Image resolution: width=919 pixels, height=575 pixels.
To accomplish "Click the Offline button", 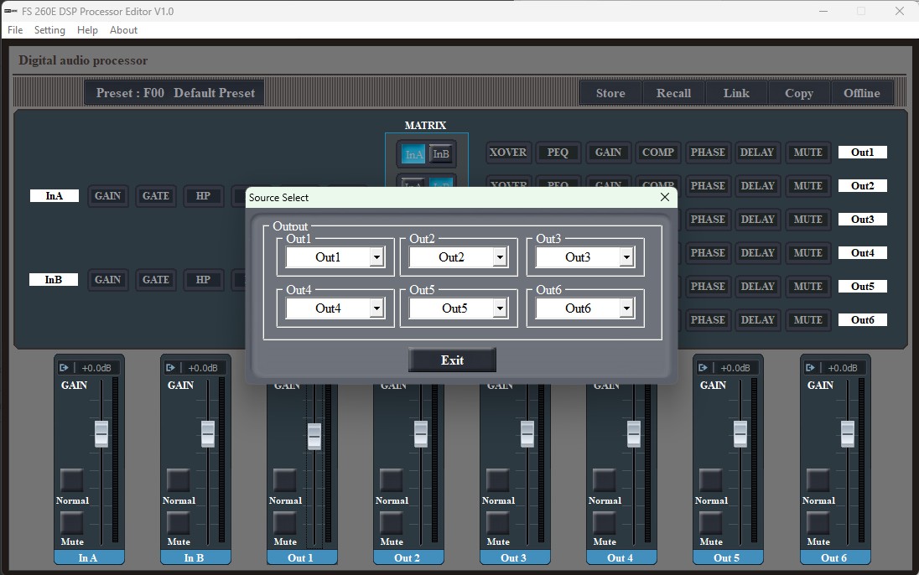I will coord(862,93).
